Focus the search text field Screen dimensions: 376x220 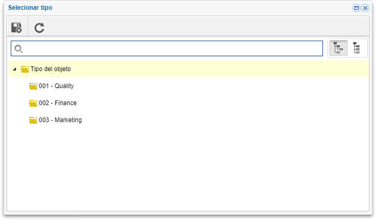tap(167, 48)
